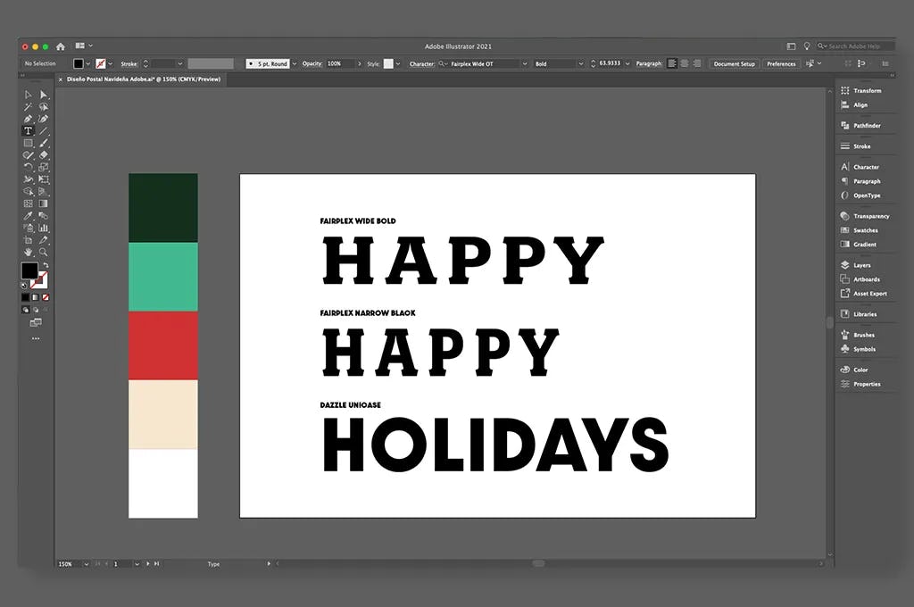Select the Zoom tool
The image size is (914, 607).
(x=41, y=253)
